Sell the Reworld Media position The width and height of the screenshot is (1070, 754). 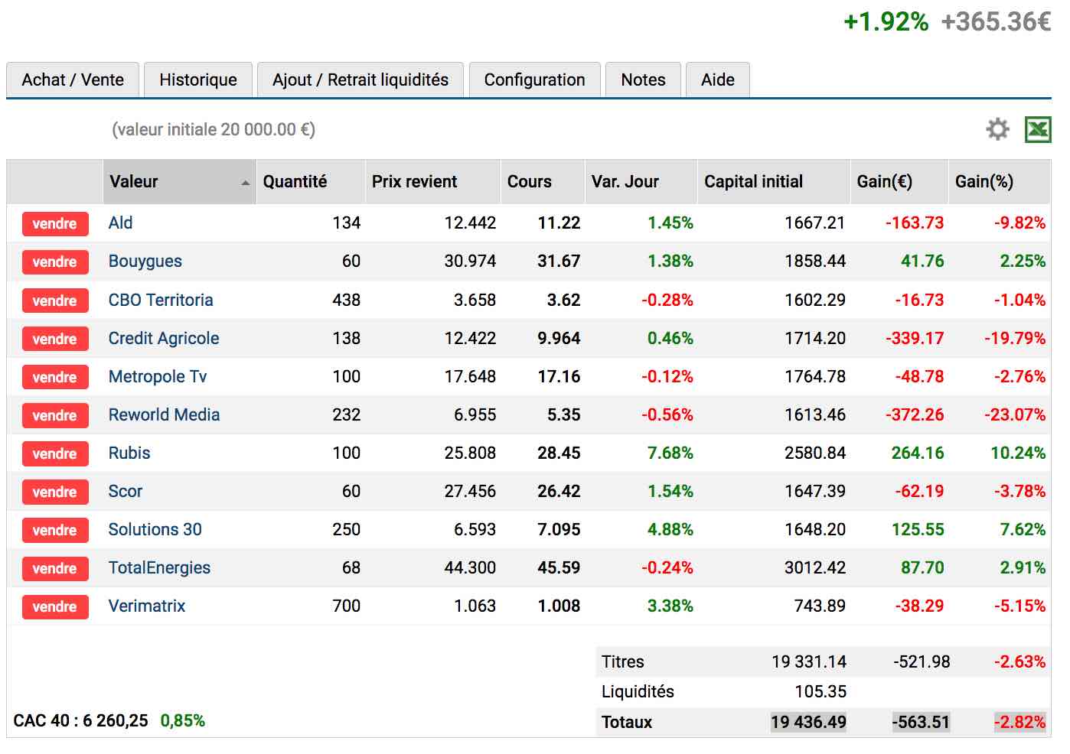tap(55, 415)
